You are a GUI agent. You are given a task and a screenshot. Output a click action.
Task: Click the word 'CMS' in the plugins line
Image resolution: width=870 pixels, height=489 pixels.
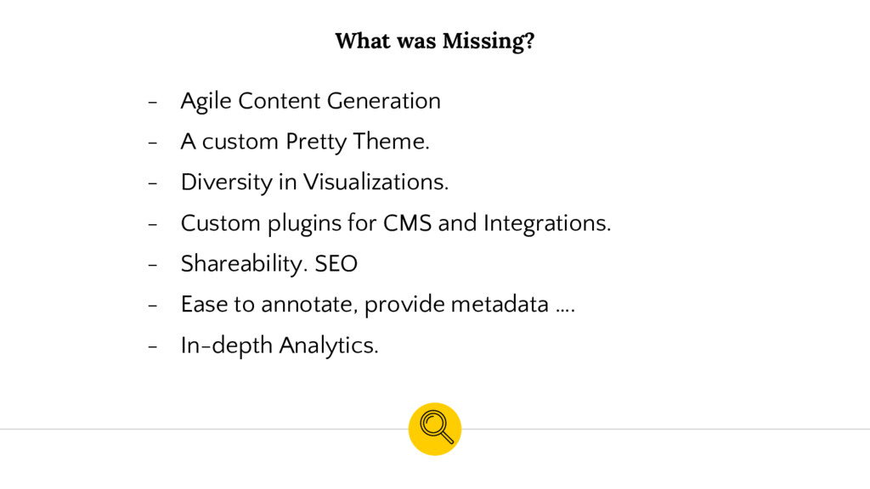(407, 223)
